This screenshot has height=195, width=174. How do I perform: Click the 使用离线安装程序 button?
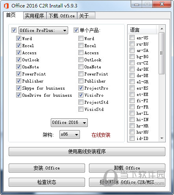(x=87, y=151)
